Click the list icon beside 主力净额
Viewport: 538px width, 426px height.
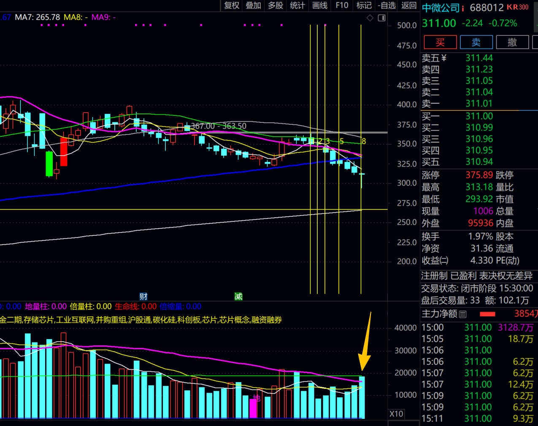tap(463, 314)
